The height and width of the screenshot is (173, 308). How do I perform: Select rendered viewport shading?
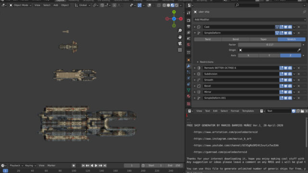177,5
